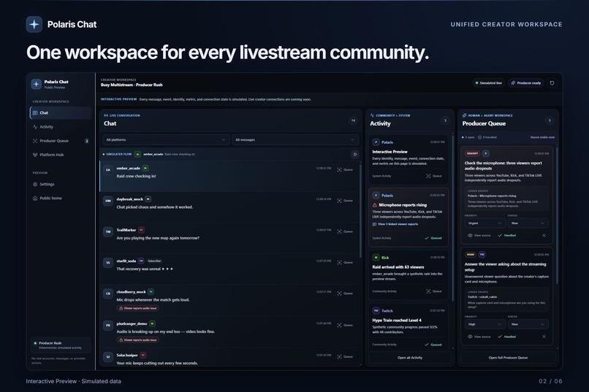Dismiss the microphone check task with X
The image size is (589, 392).
(x=544, y=236)
